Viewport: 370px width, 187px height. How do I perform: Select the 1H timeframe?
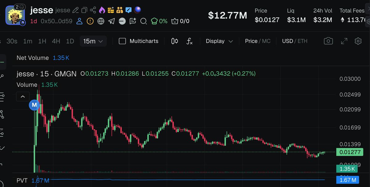(x=42, y=41)
